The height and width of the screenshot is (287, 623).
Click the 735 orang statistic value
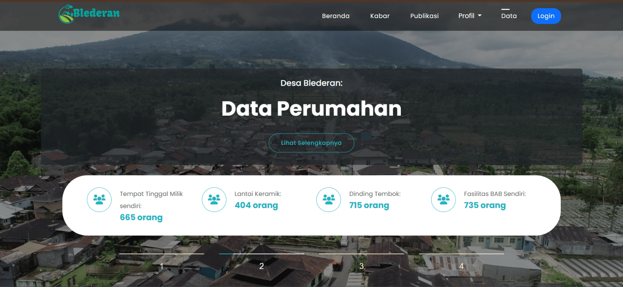pos(485,205)
